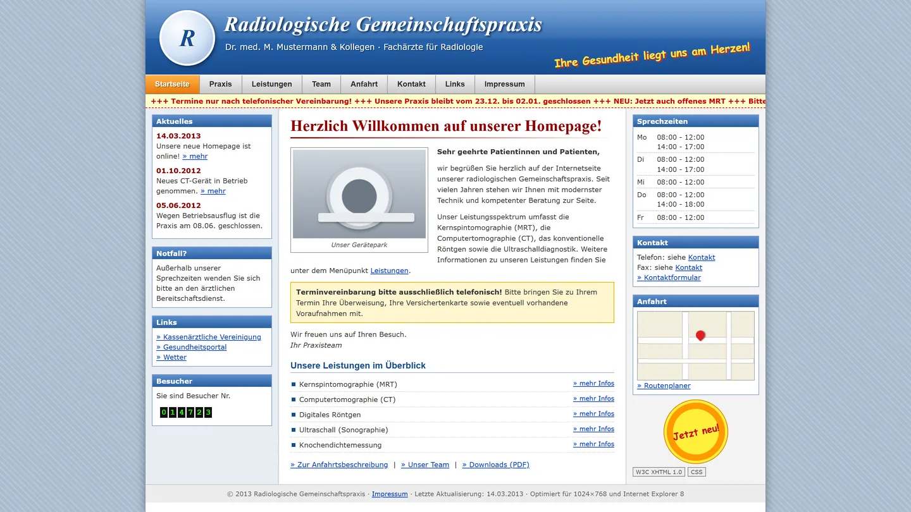Open the Anfahrt navigation tab
The height and width of the screenshot is (512, 911).
(x=364, y=84)
